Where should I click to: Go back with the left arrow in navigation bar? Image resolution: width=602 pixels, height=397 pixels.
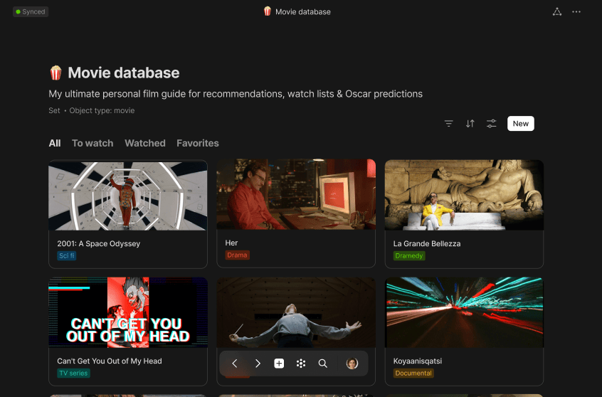(235, 364)
